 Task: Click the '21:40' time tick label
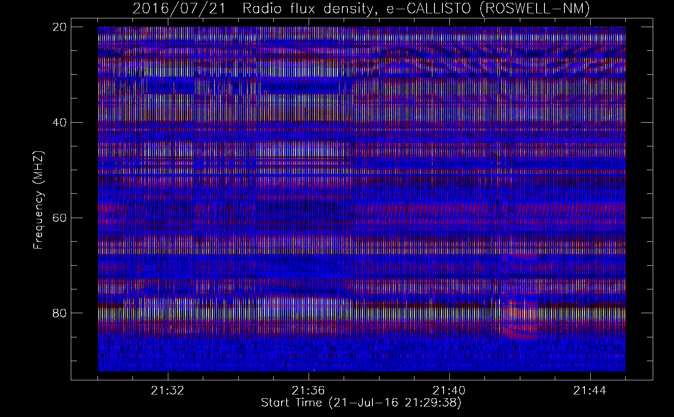[449, 391]
